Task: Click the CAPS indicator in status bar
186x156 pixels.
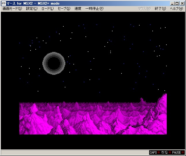Action: 153,153
